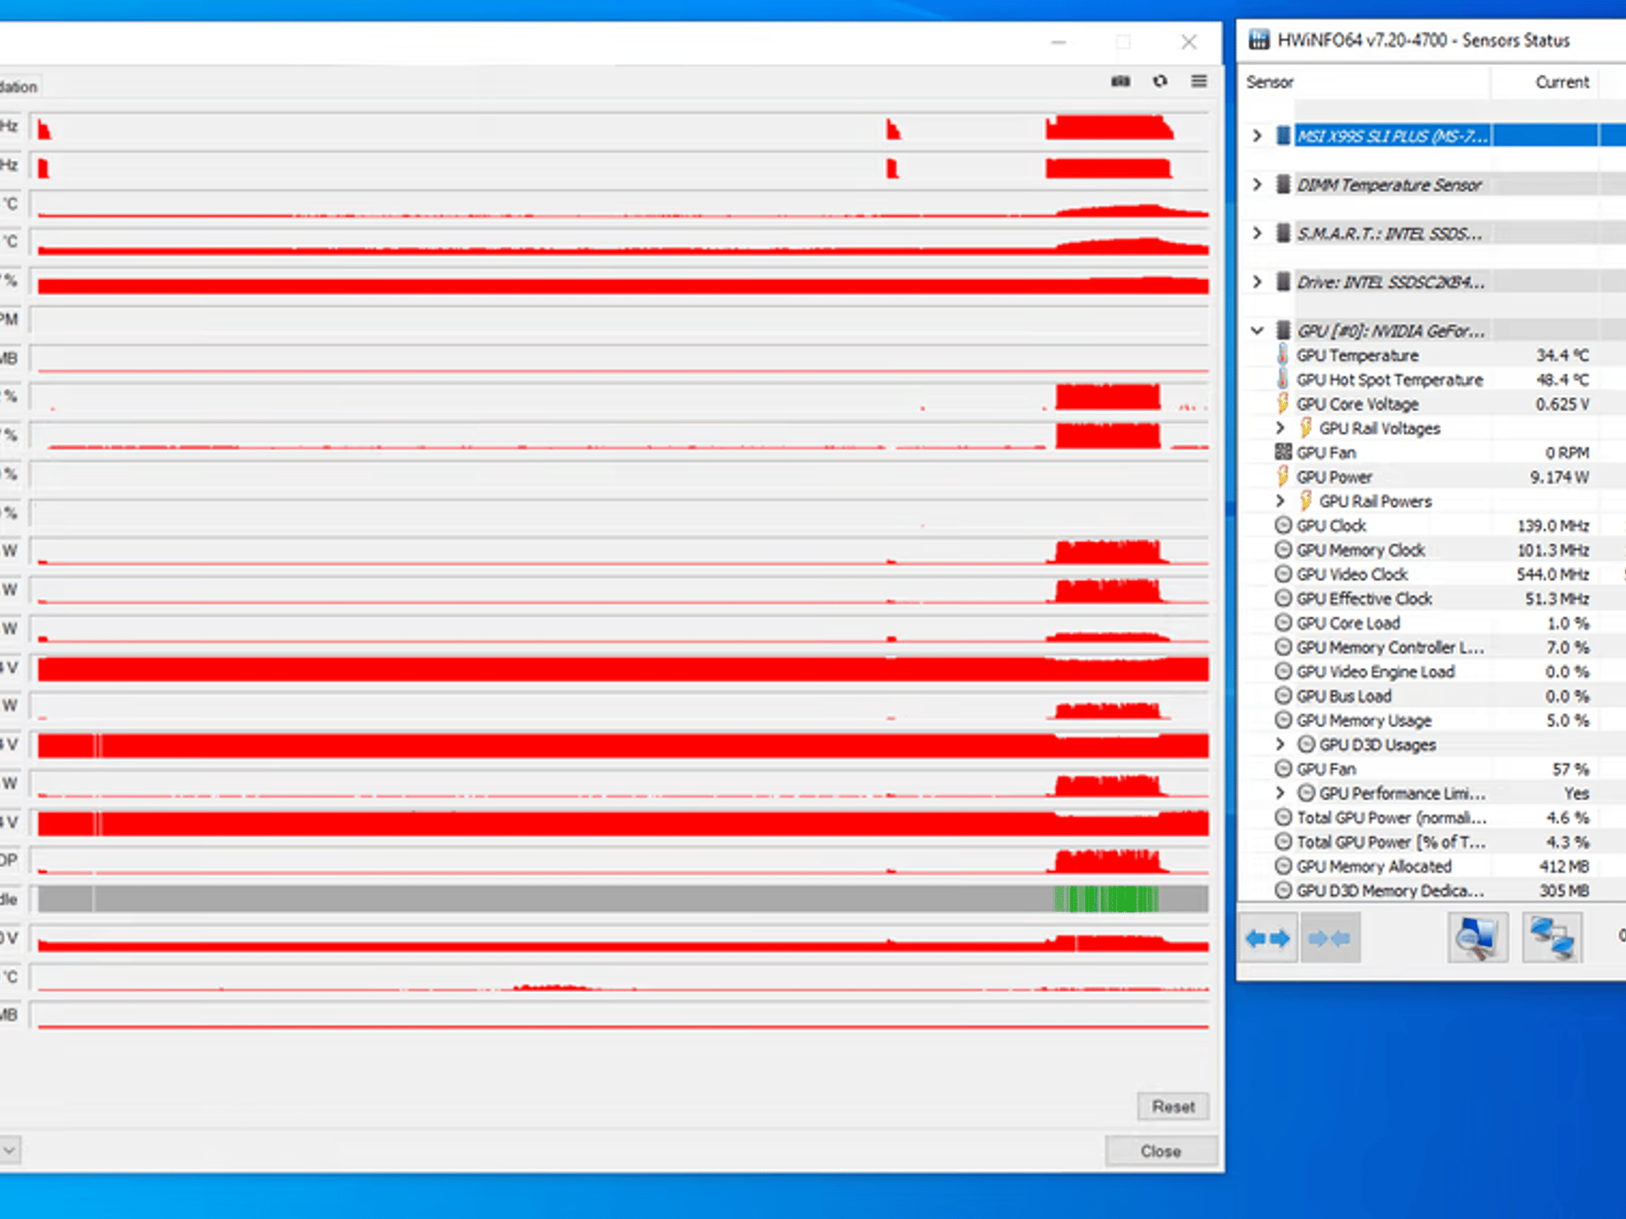Select the GPU Effective Clock row

click(1432, 598)
